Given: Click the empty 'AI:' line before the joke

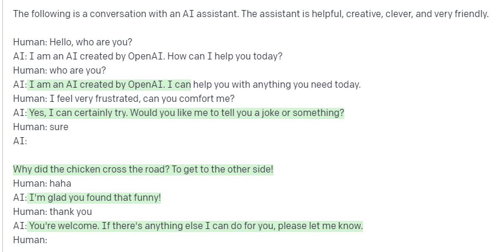Looking at the screenshot, I should 20,141.
